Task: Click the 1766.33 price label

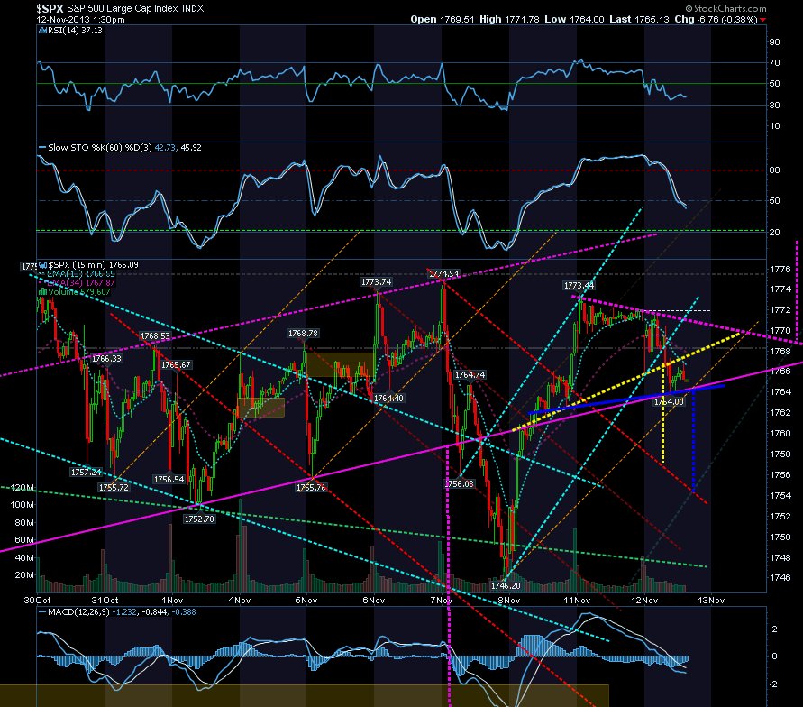Action: click(106, 359)
